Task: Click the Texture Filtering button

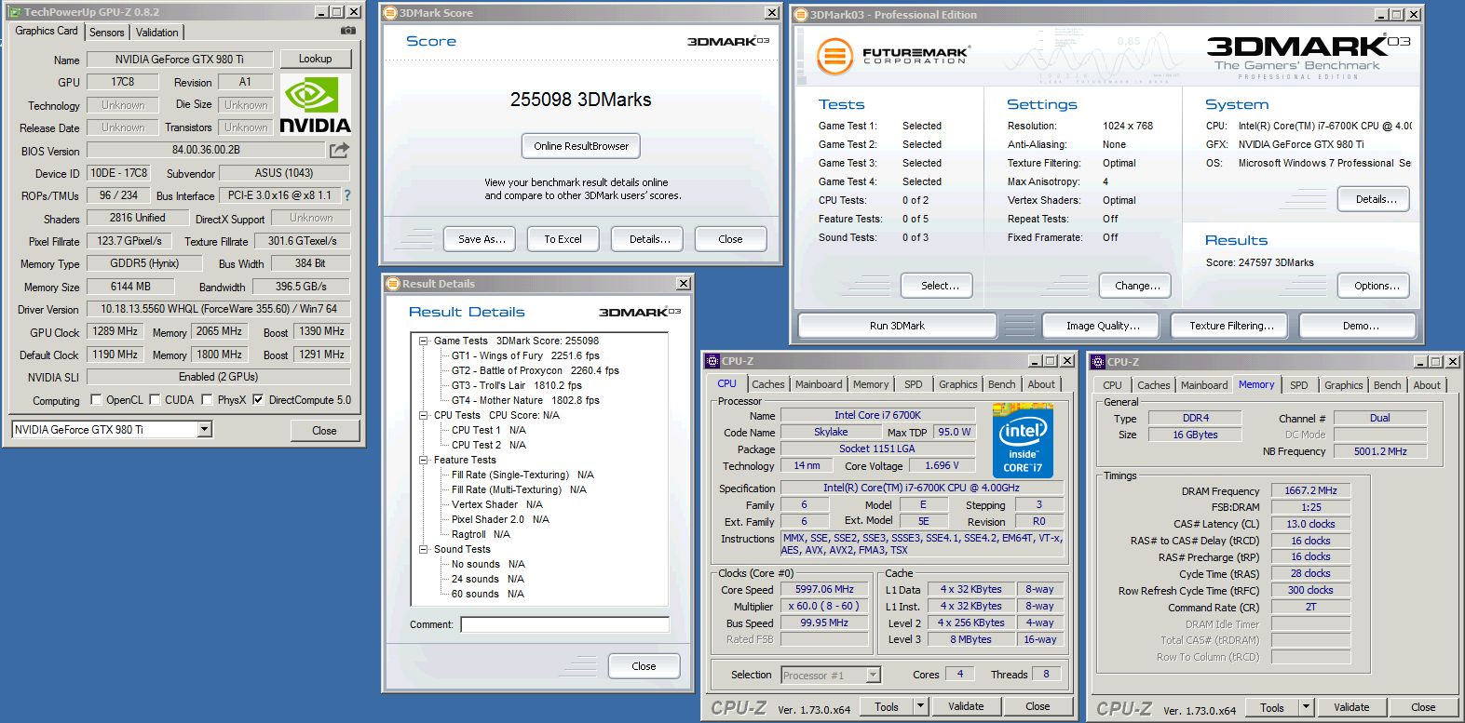Action: [1231, 326]
